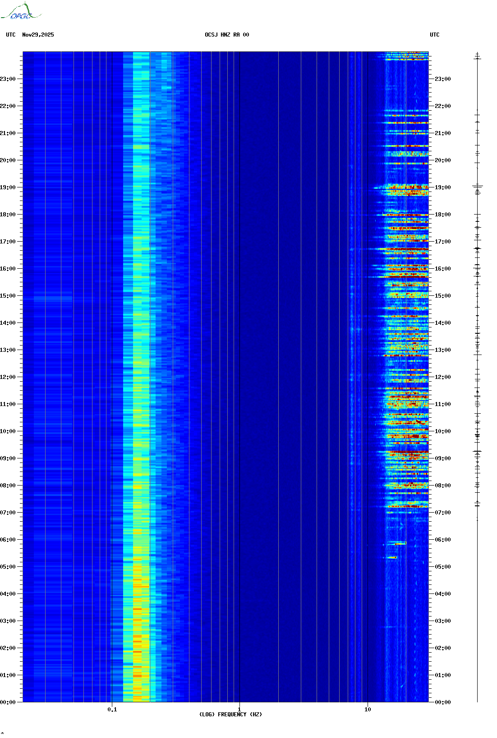This screenshot has width=497, height=738.
Task: Click the black vertical line at 0.1 Hz
Action: 112,361
